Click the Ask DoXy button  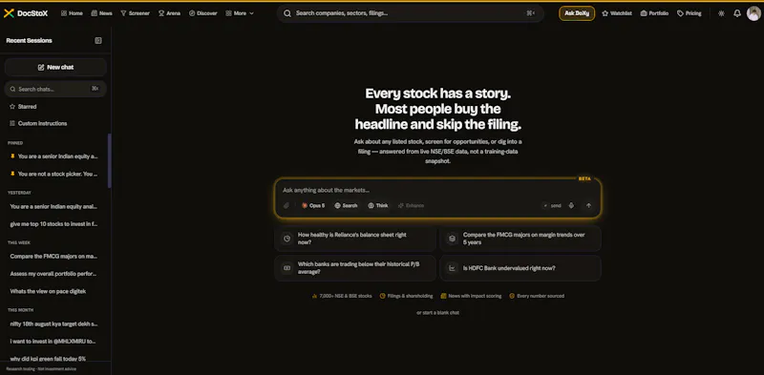(577, 13)
